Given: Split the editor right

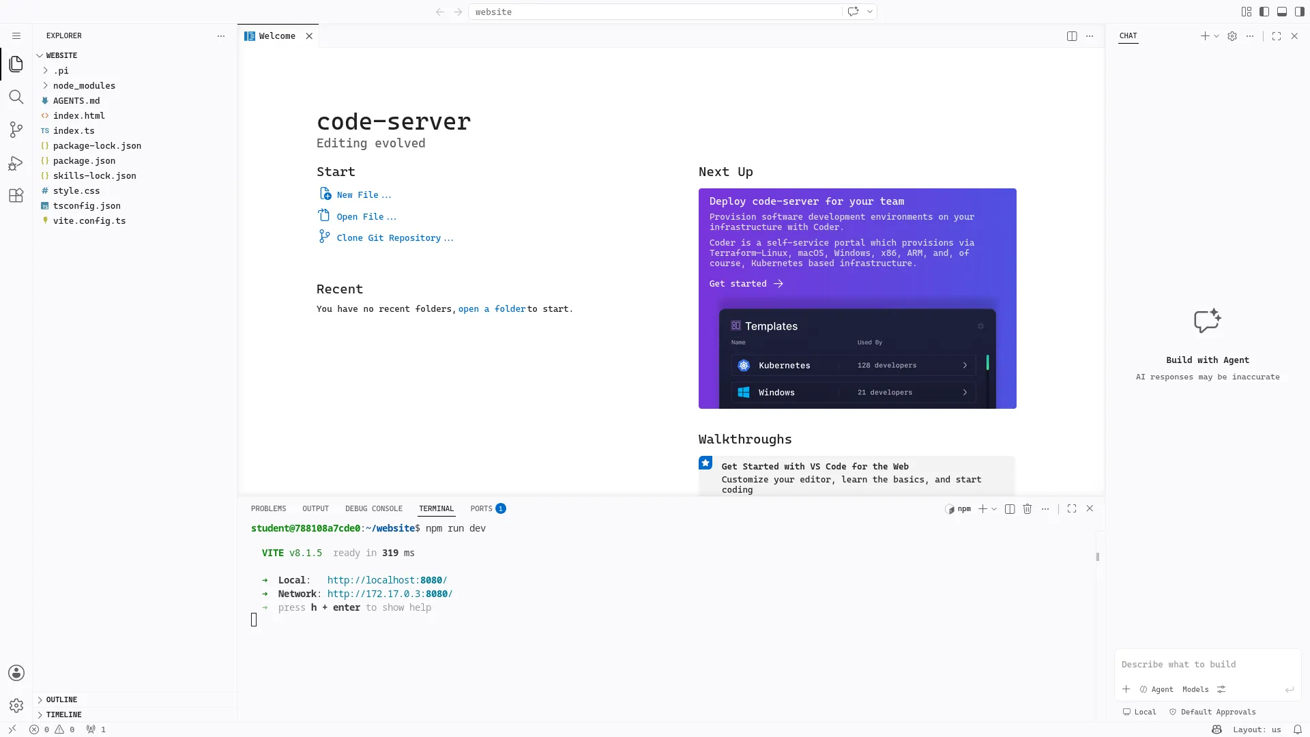Looking at the screenshot, I should click(1072, 36).
